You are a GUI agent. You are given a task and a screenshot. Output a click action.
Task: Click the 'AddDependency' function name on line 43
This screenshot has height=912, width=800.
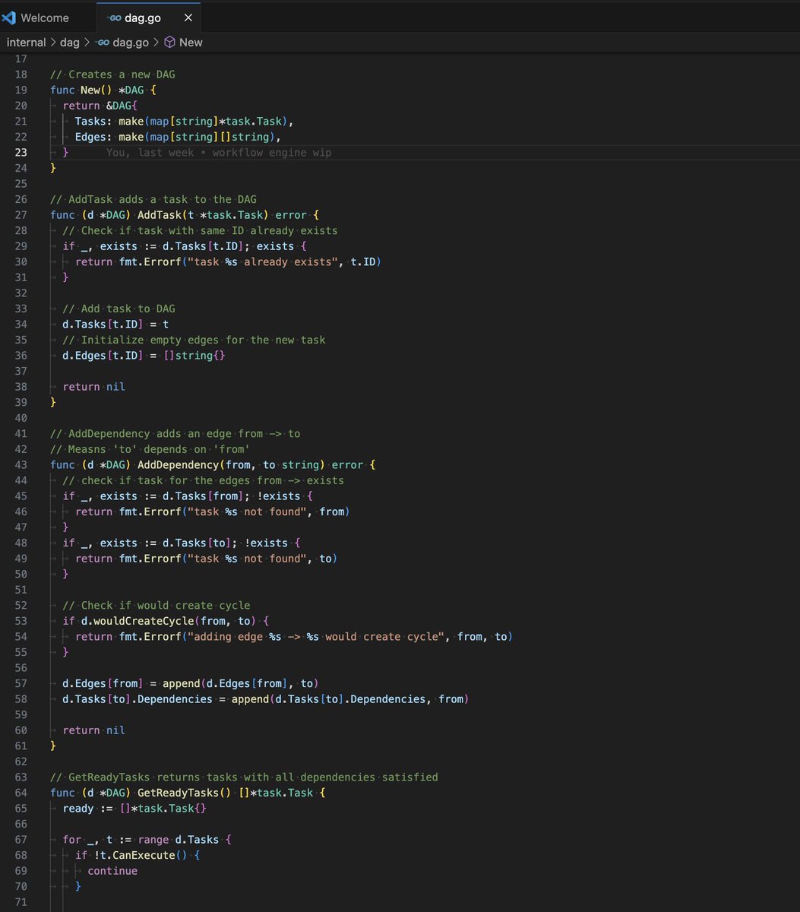tap(178, 464)
